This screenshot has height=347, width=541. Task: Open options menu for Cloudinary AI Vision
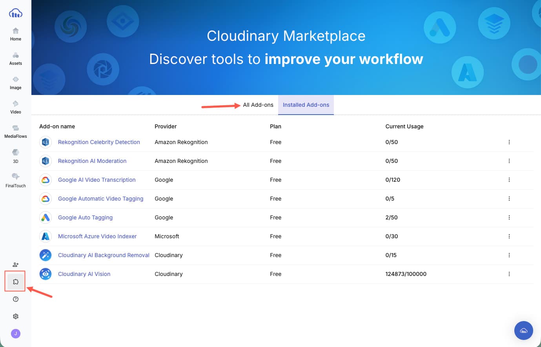click(509, 274)
